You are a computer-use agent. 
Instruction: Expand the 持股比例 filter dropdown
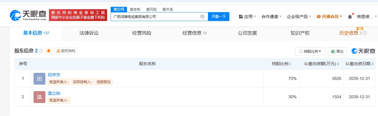[310, 51]
